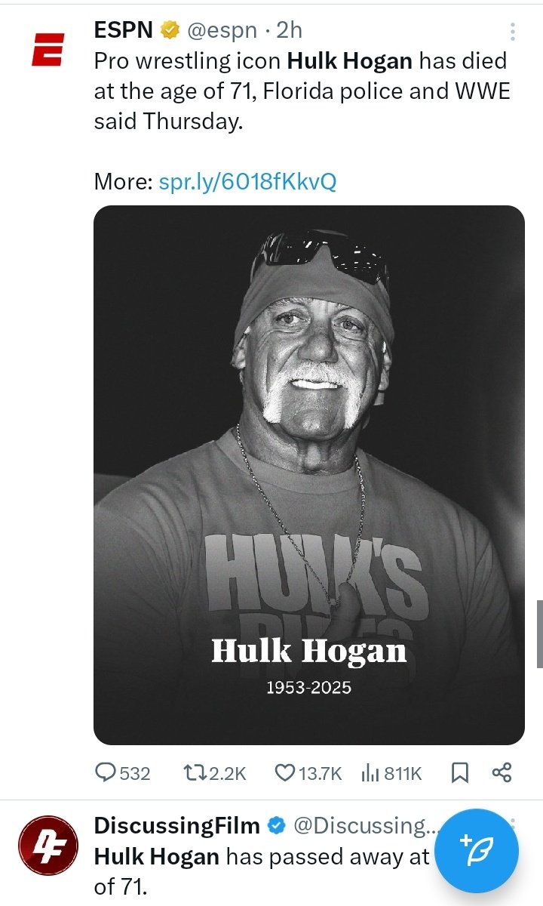Open the spr.ly/6018fKkvQ link
The image size is (543, 906).
point(247,182)
